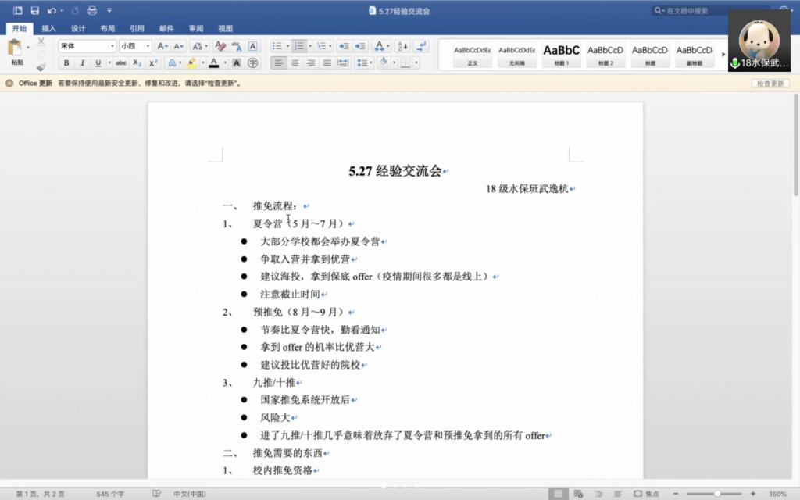Click the numbered list icon

coord(299,46)
